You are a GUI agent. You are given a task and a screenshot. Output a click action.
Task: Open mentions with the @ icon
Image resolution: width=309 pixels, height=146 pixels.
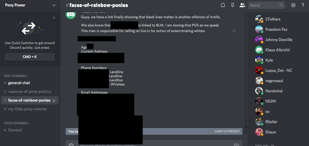293,5
